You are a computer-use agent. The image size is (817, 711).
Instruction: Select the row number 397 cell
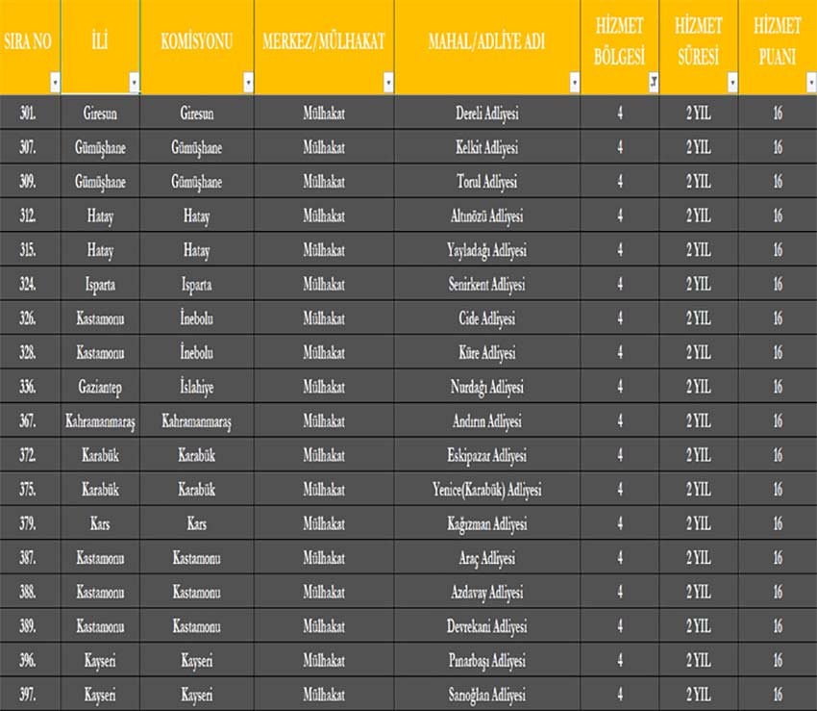click(x=30, y=695)
